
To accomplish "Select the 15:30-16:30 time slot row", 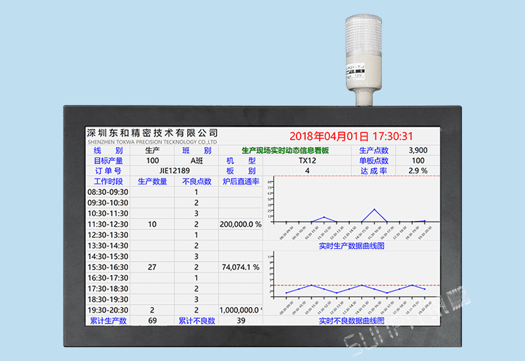I will [108, 267].
